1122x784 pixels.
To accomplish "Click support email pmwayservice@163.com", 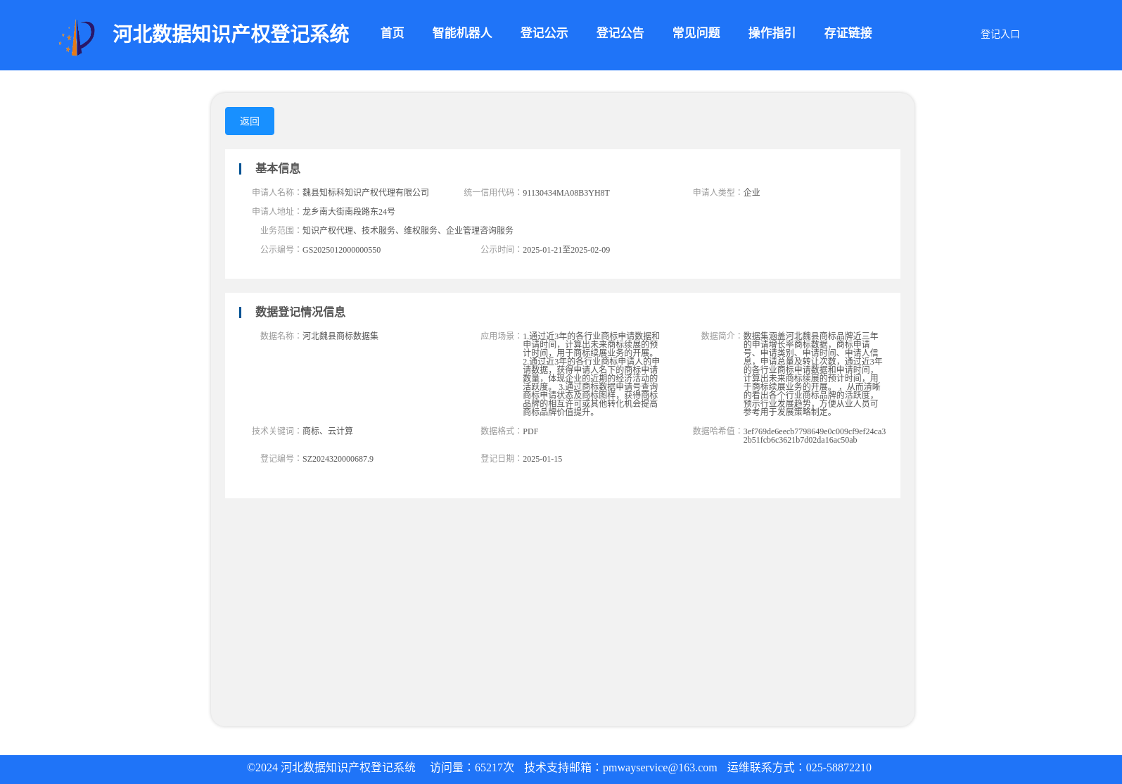I will tap(660, 768).
